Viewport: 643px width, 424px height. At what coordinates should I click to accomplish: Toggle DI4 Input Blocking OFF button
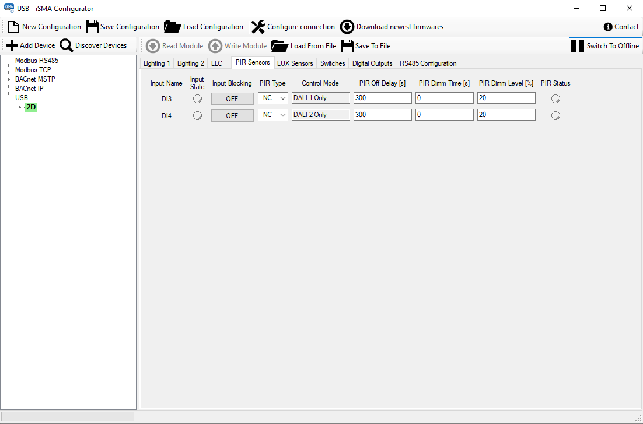pos(232,115)
